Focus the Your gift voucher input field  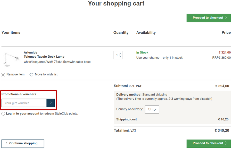point(24,103)
